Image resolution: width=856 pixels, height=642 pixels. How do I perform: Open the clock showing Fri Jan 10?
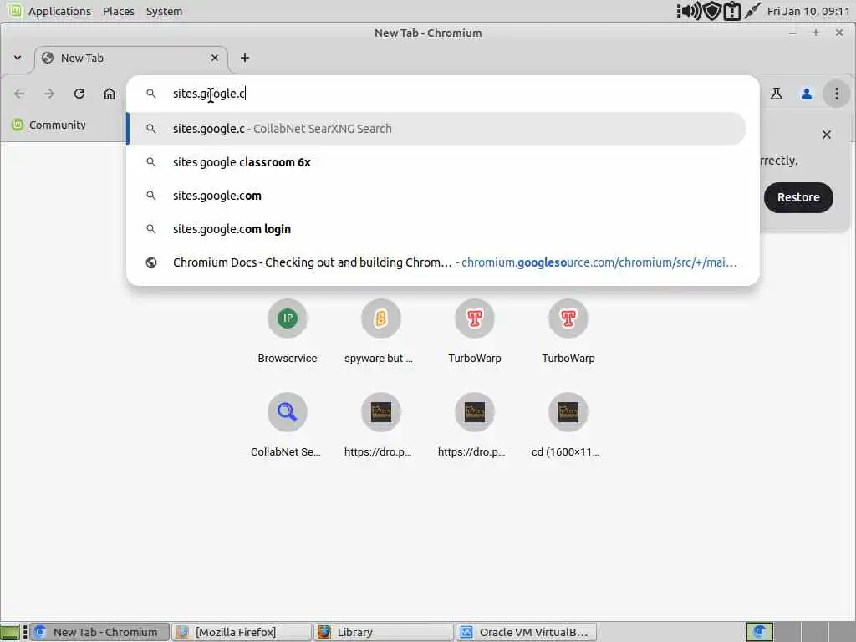(x=808, y=11)
